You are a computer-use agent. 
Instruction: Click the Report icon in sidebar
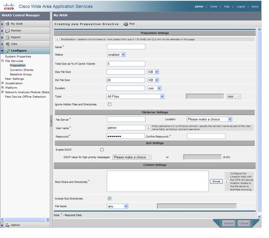(x=7, y=37)
